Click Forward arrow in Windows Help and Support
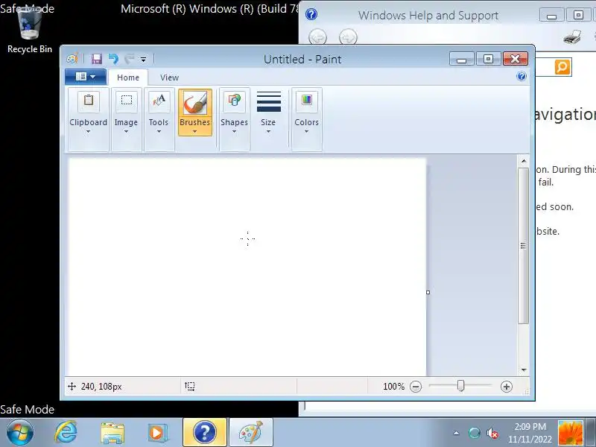The height and width of the screenshot is (447, 596). coord(348,37)
